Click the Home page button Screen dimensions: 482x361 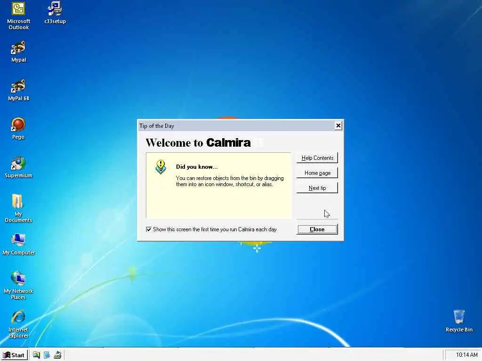[317, 173]
